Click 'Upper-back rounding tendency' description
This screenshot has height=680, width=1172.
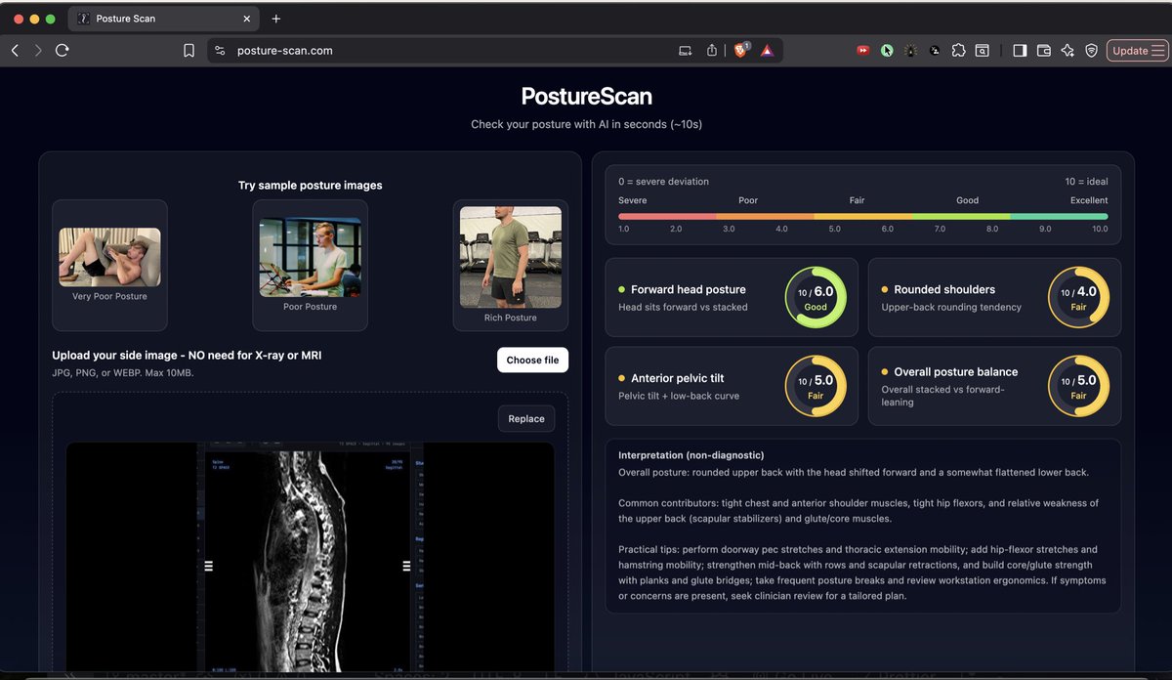point(951,307)
